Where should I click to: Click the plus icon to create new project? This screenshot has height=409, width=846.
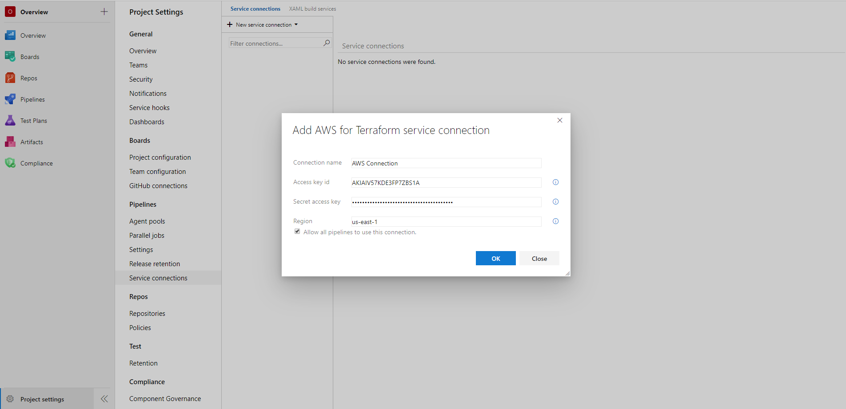point(104,12)
